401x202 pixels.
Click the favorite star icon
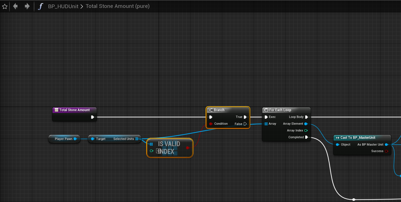click(x=5, y=6)
